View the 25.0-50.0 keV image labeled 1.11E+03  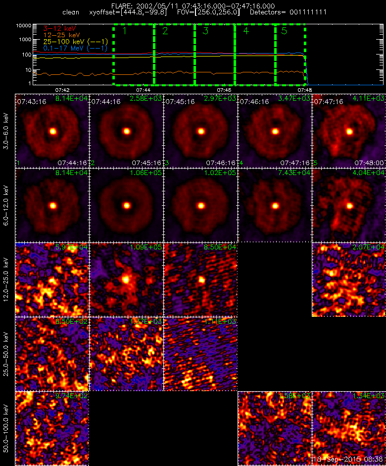[200, 354]
